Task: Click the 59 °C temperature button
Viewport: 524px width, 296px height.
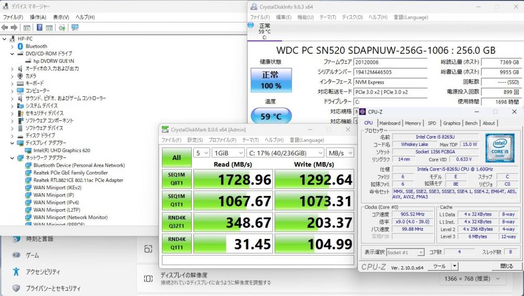Action: point(271,116)
